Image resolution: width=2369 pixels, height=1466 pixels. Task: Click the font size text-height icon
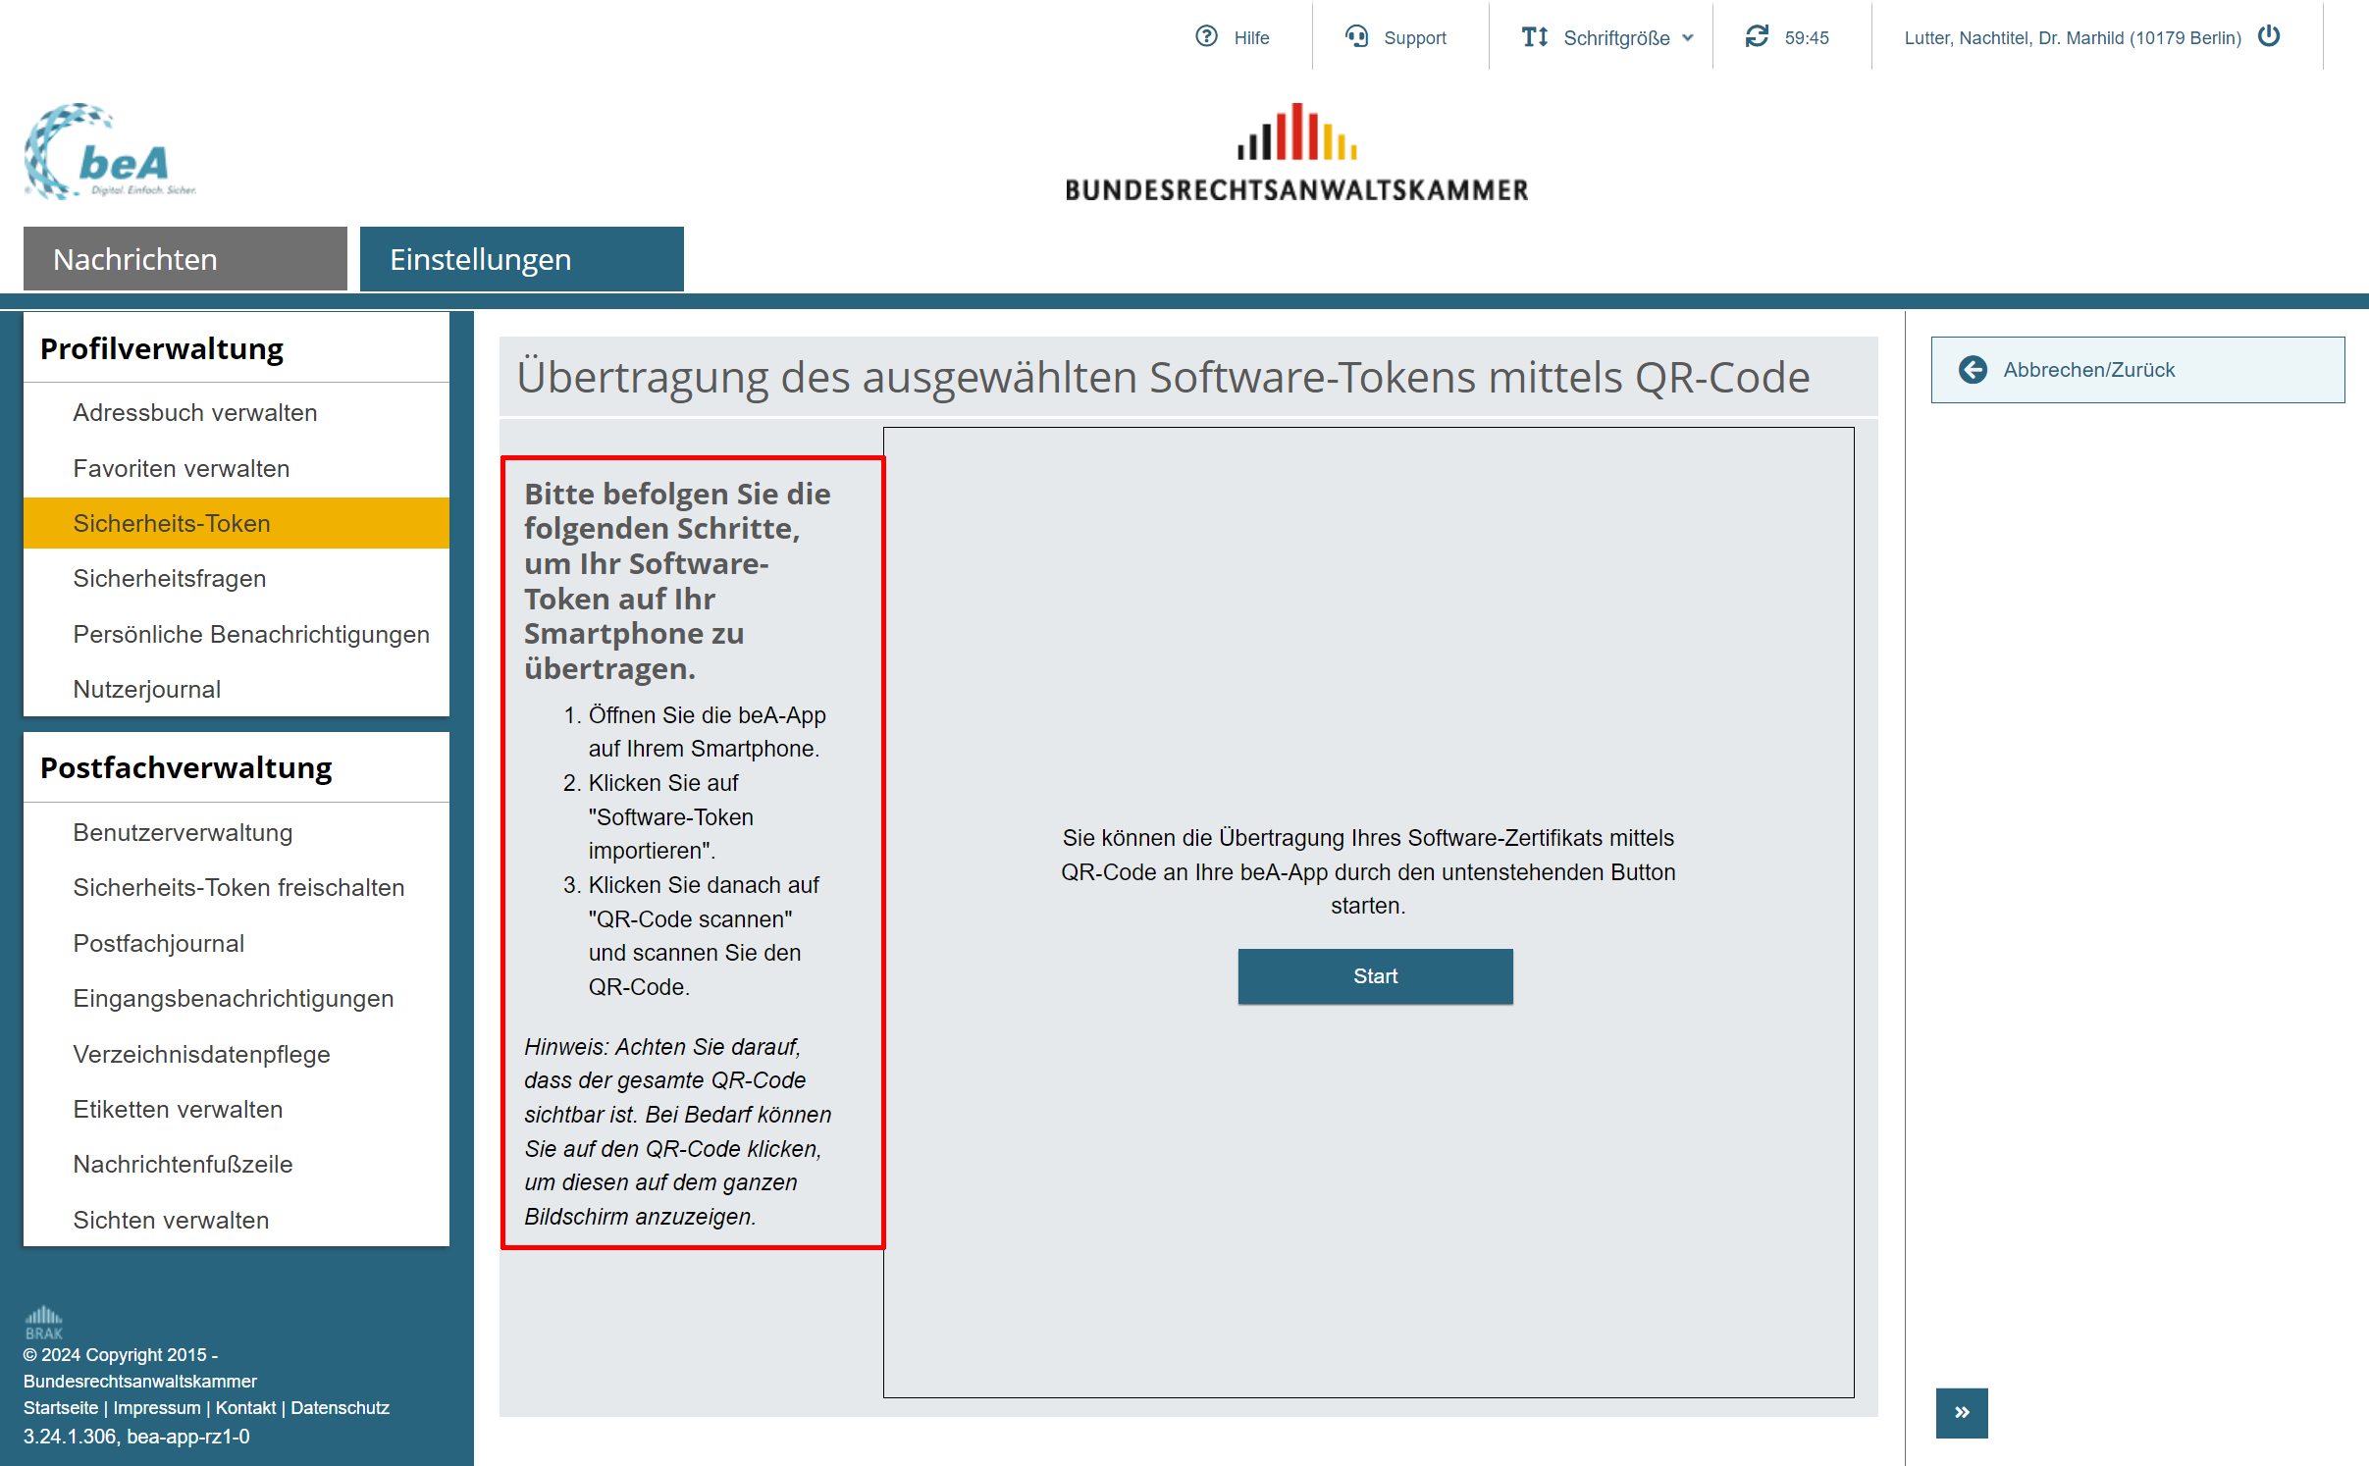pos(1534,37)
